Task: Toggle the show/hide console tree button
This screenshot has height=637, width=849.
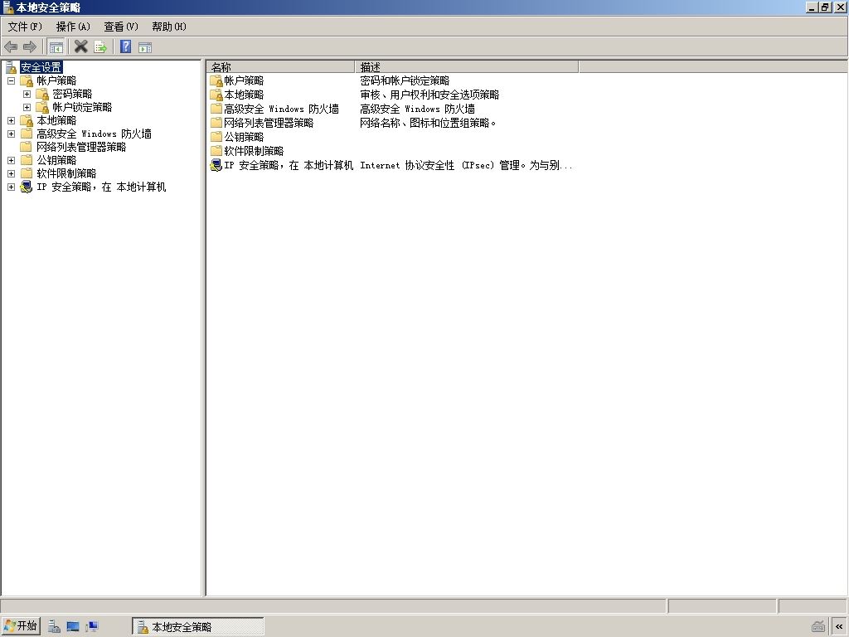Action: pyautogui.click(x=56, y=47)
